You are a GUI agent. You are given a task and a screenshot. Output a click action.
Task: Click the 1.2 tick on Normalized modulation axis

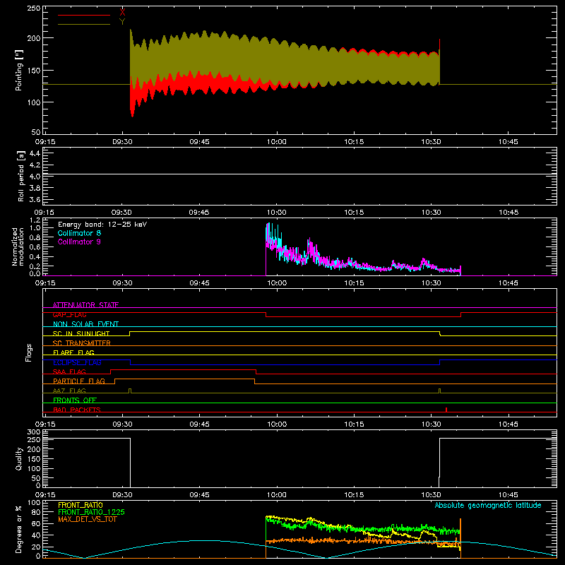(x=35, y=220)
